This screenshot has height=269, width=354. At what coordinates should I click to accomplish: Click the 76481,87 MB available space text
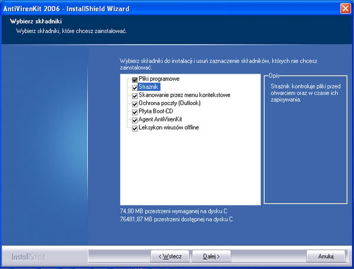(176, 219)
